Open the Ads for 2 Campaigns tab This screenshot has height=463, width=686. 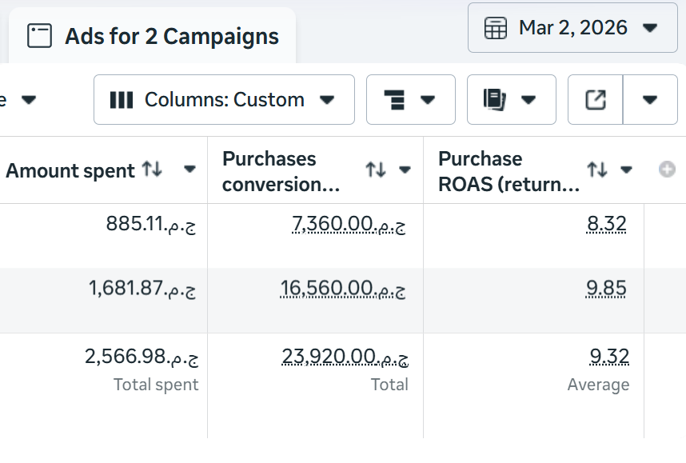tap(152, 36)
